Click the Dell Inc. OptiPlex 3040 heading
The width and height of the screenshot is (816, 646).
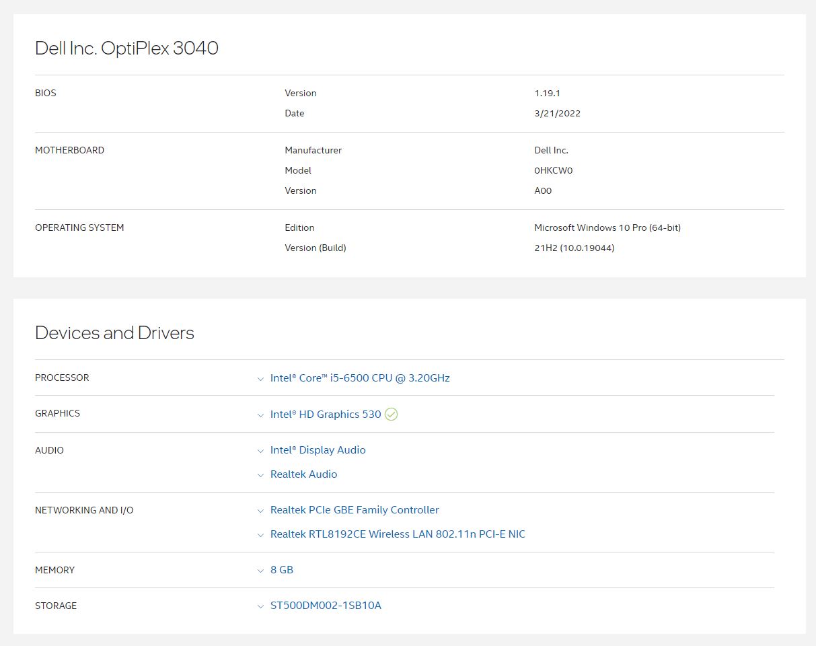coord(126,48)
